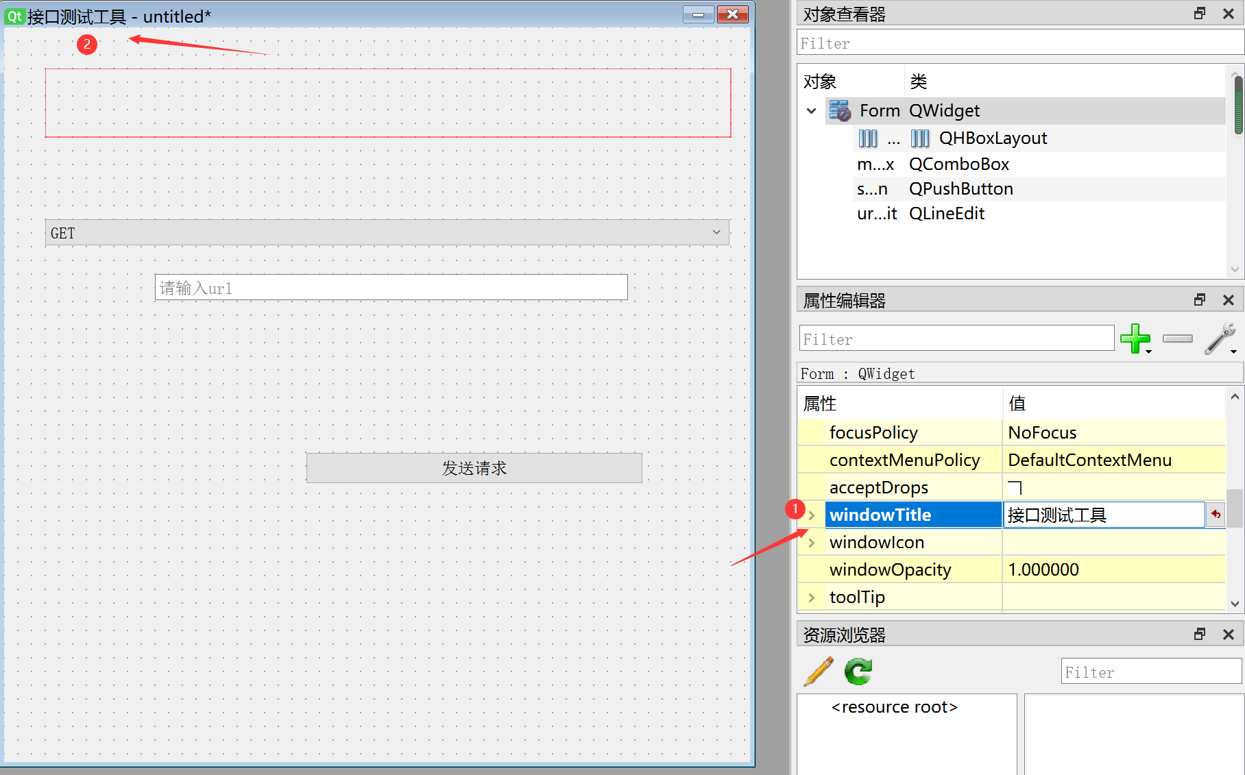This screenshot has height=775, width=1245.
Task: Collapse the Form node in object tree
Action: tap(812, 111)
